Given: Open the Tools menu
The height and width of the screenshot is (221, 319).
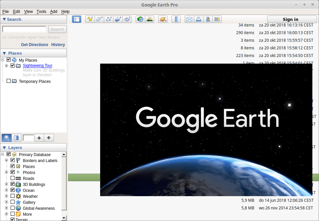Looking at the screenshot, I should 41,12.
